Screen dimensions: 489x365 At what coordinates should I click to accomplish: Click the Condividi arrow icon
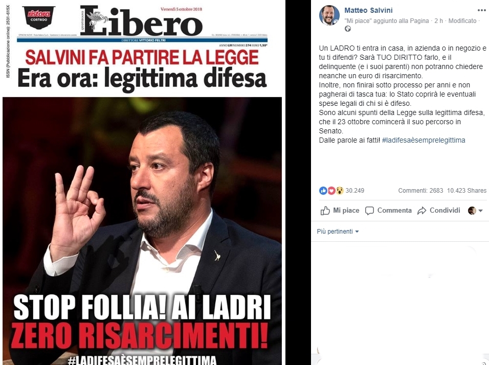point(421,211)
